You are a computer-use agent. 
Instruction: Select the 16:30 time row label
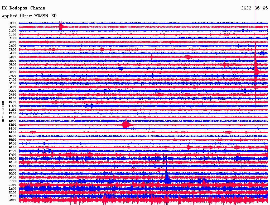point(12,147)
